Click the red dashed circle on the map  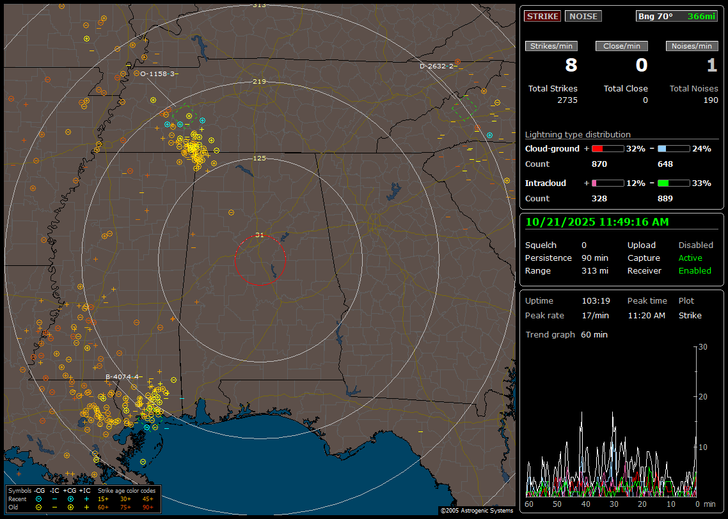pos(260,260)
